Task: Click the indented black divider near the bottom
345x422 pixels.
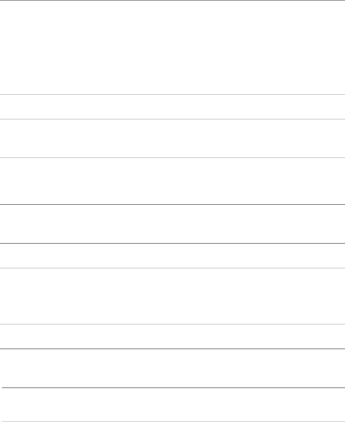Action: [x=173, y=388]
